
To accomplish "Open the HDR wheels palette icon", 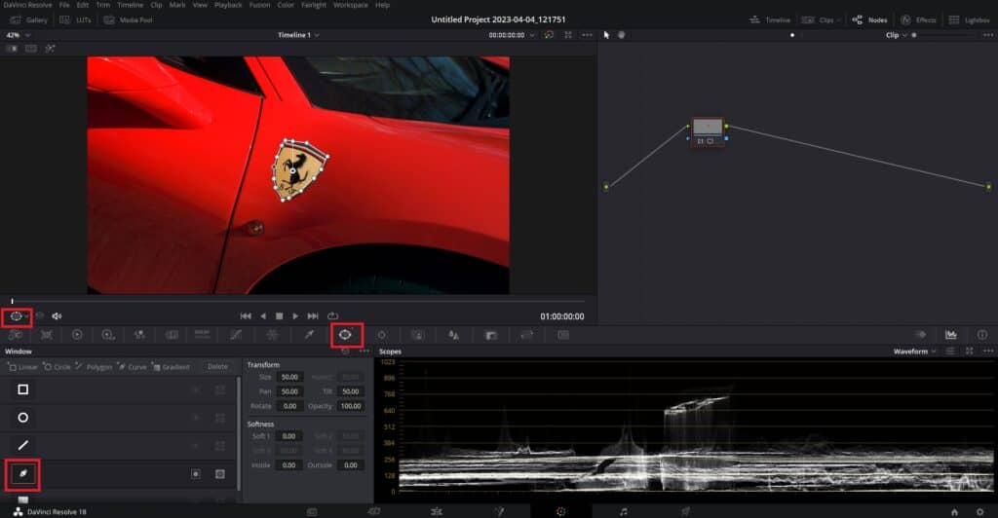I will pyautogui.click(x=107, y=334).
